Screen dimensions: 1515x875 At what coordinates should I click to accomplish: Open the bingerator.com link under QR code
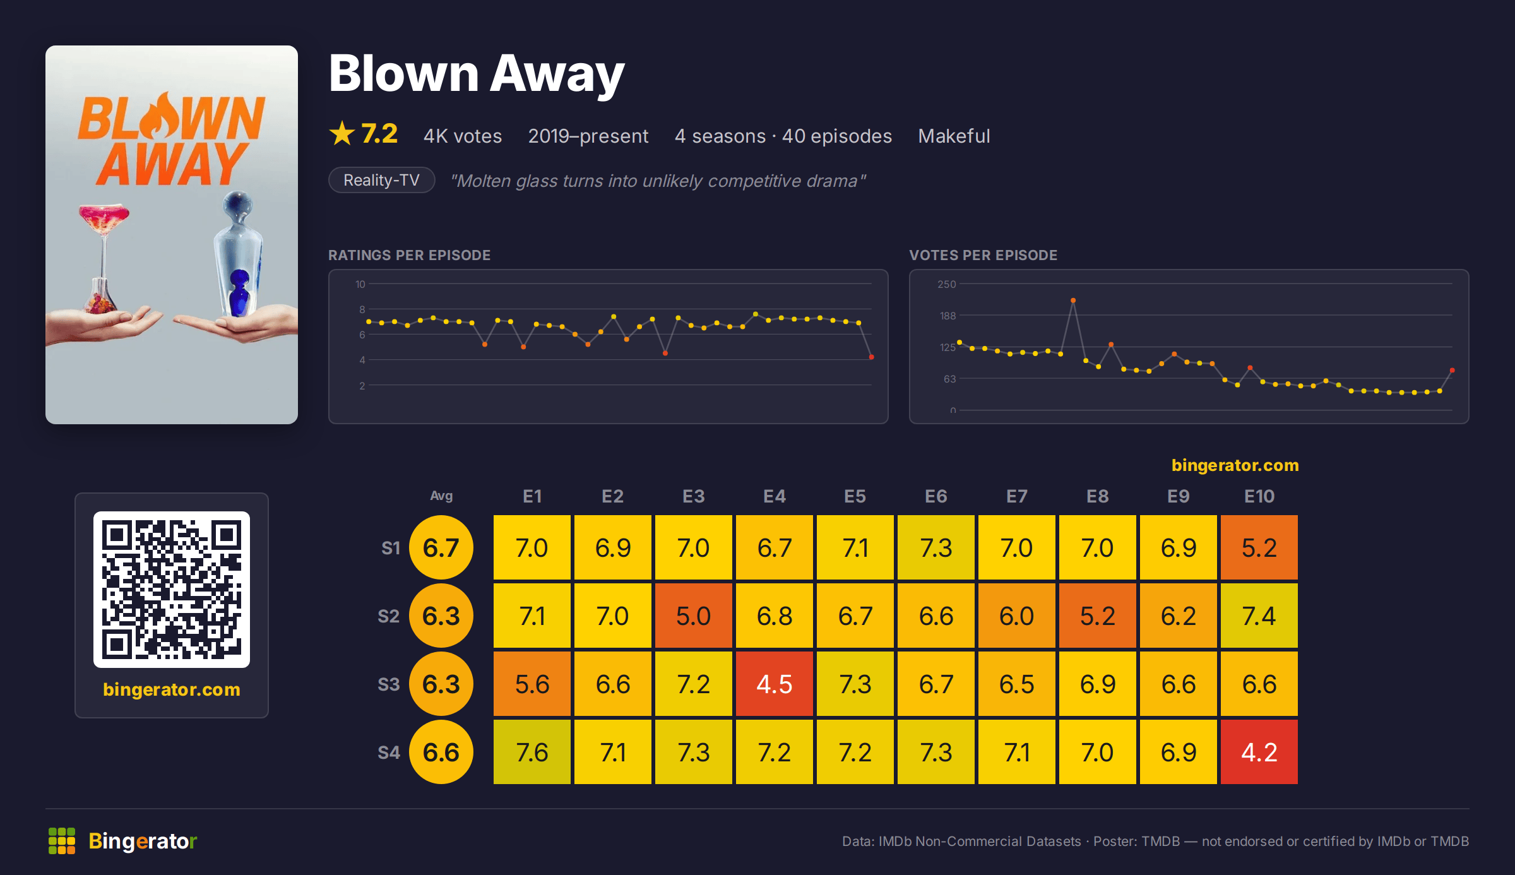[172, 689]
